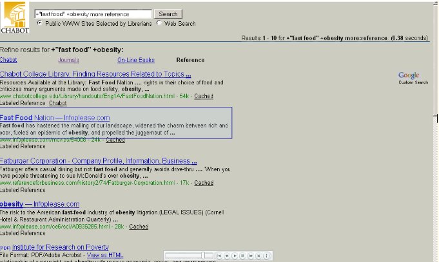
Task: Click the Chabot College logo
Action: click(15, 17)
